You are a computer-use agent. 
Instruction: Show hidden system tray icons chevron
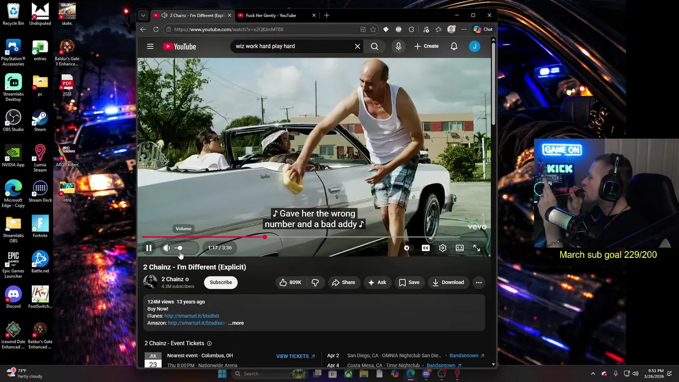593,374
